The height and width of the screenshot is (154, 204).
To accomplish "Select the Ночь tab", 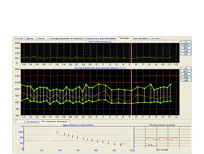I will click(42, 39).
